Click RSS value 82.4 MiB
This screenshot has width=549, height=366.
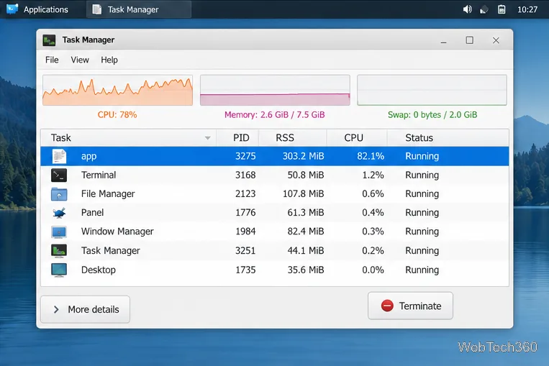(306, 232)
